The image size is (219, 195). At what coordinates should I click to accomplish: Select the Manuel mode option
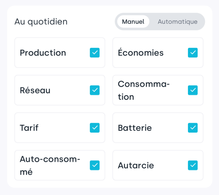pyautogui.click(x=133, y=21)
